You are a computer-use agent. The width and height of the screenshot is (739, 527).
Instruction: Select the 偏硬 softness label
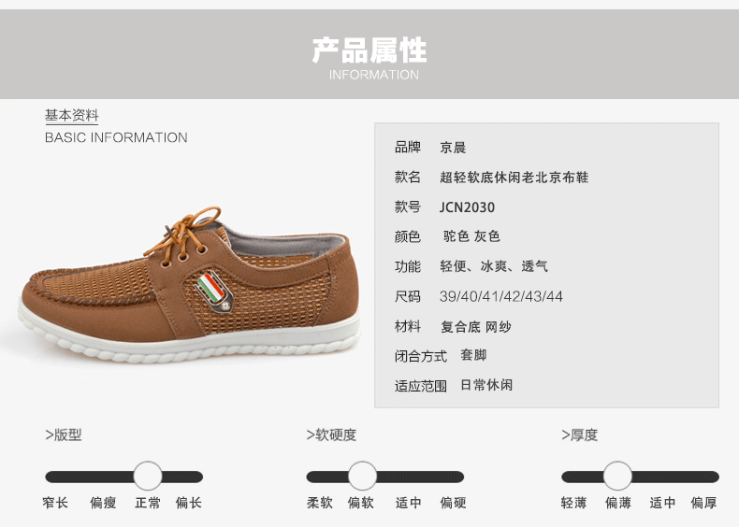click(454, 503)
